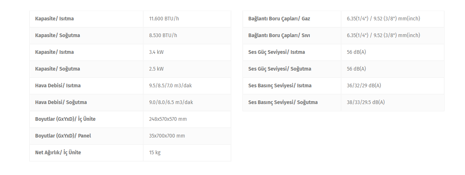Click the Bağlantı Boru Çapları/ Gaz label
This screenshot has width=465, height=175.
(x=279, y=19)
